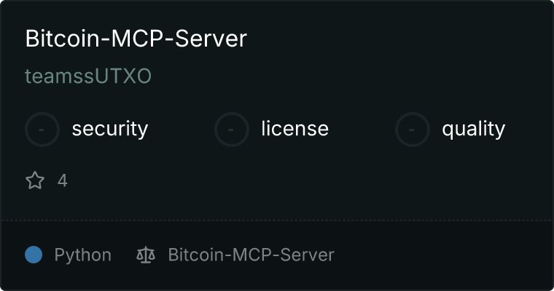Click the dash inside the security circle

[42, 129]
